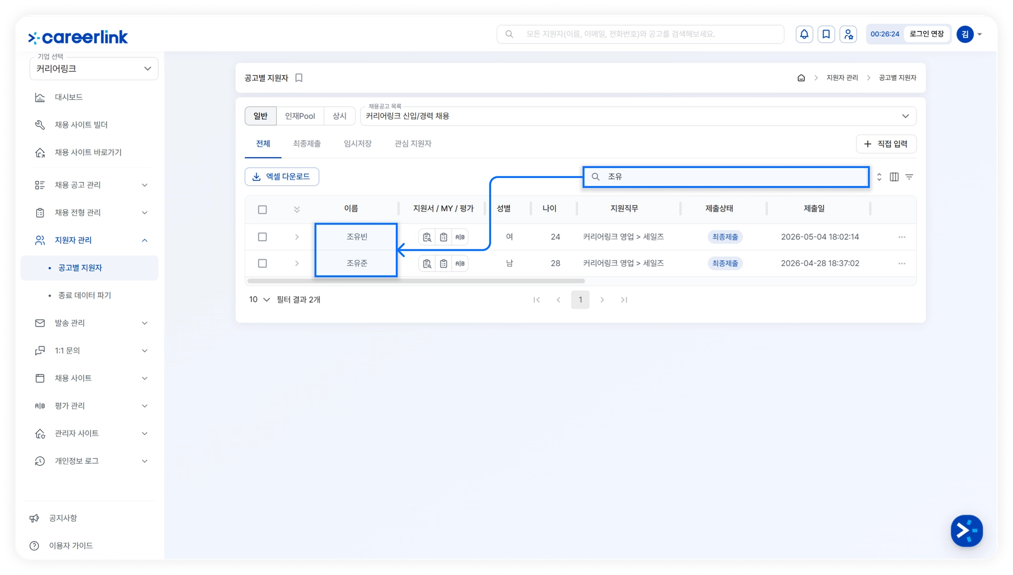This screenshot has height=575, width=1013.
Task: Select the 인재Pool posting type toggle
Action: click(x=300, y=116)
